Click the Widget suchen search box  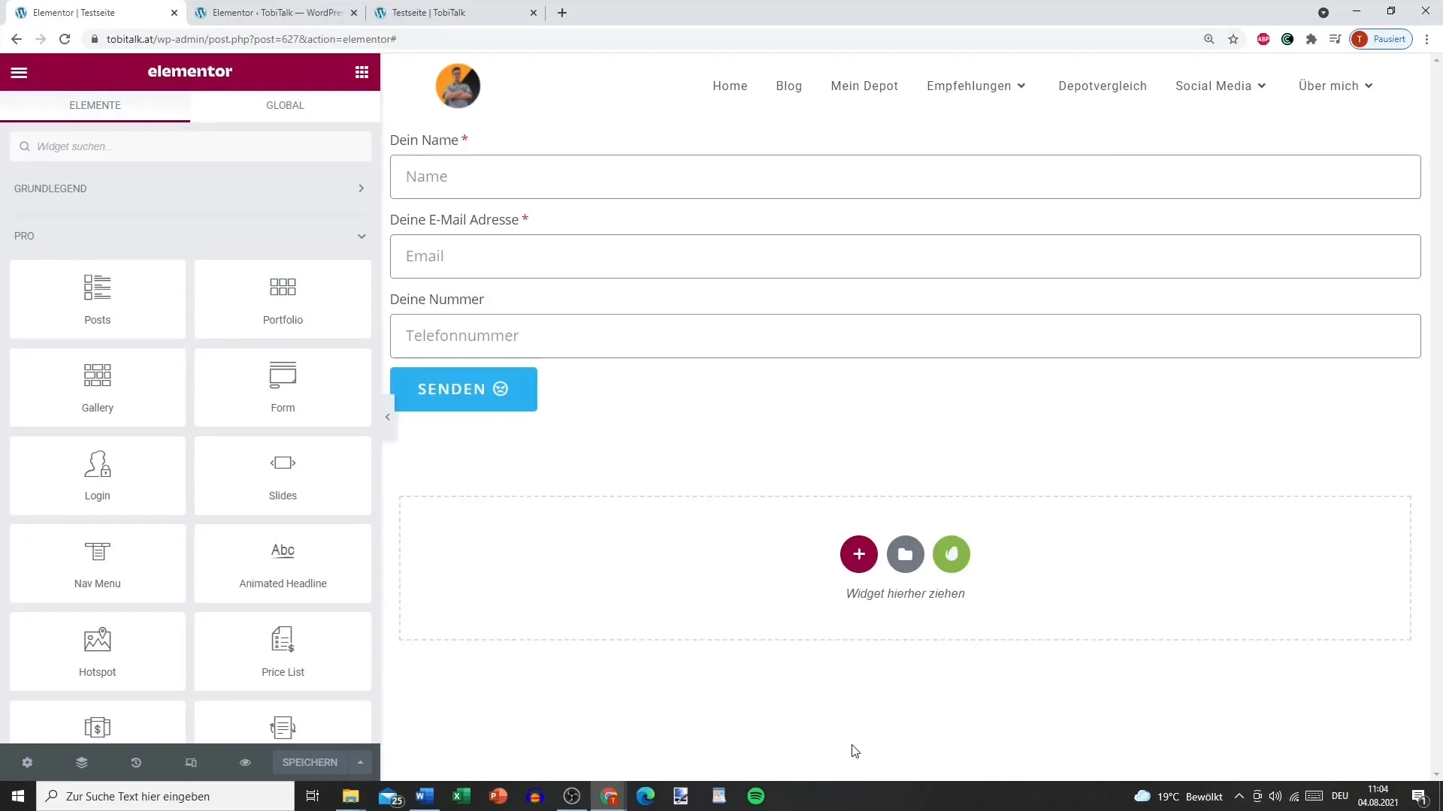[x=190, y=146]
